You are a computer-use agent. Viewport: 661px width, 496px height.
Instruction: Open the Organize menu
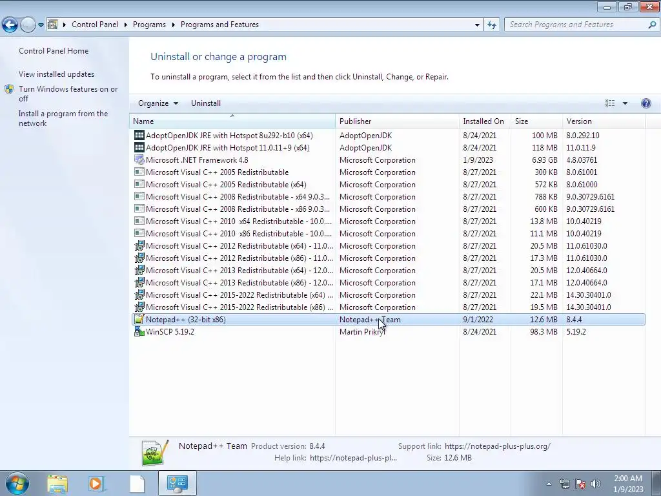coord(158,103)
